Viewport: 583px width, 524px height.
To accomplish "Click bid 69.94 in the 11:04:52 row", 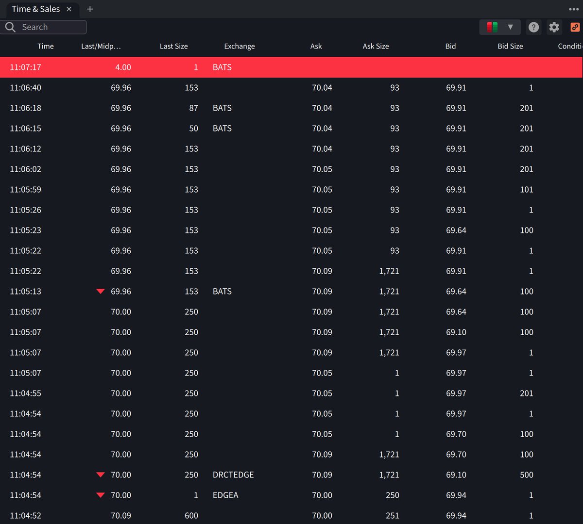I will click(456, 516).
